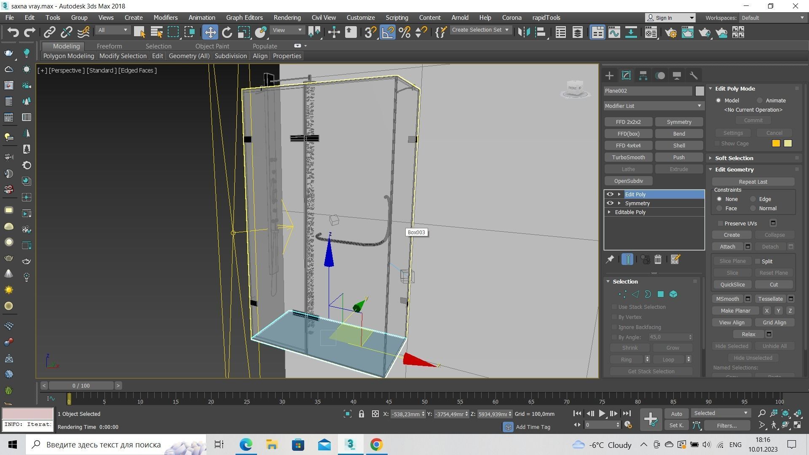Toggle the 3D Snaps button
Viewport: 809px width, 455px height.
coord(370,32)
